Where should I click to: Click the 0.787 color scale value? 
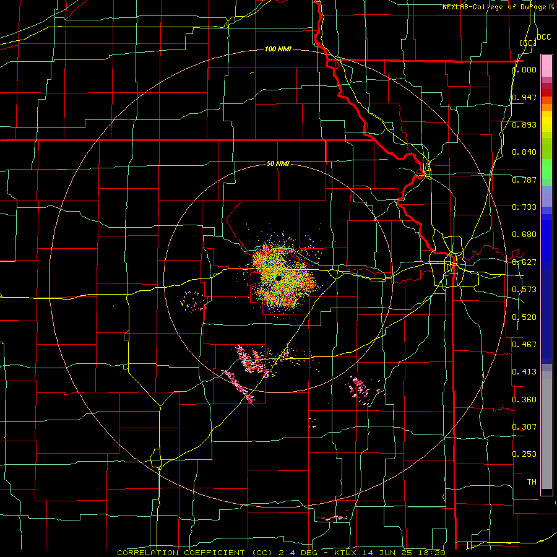point(524,179)
